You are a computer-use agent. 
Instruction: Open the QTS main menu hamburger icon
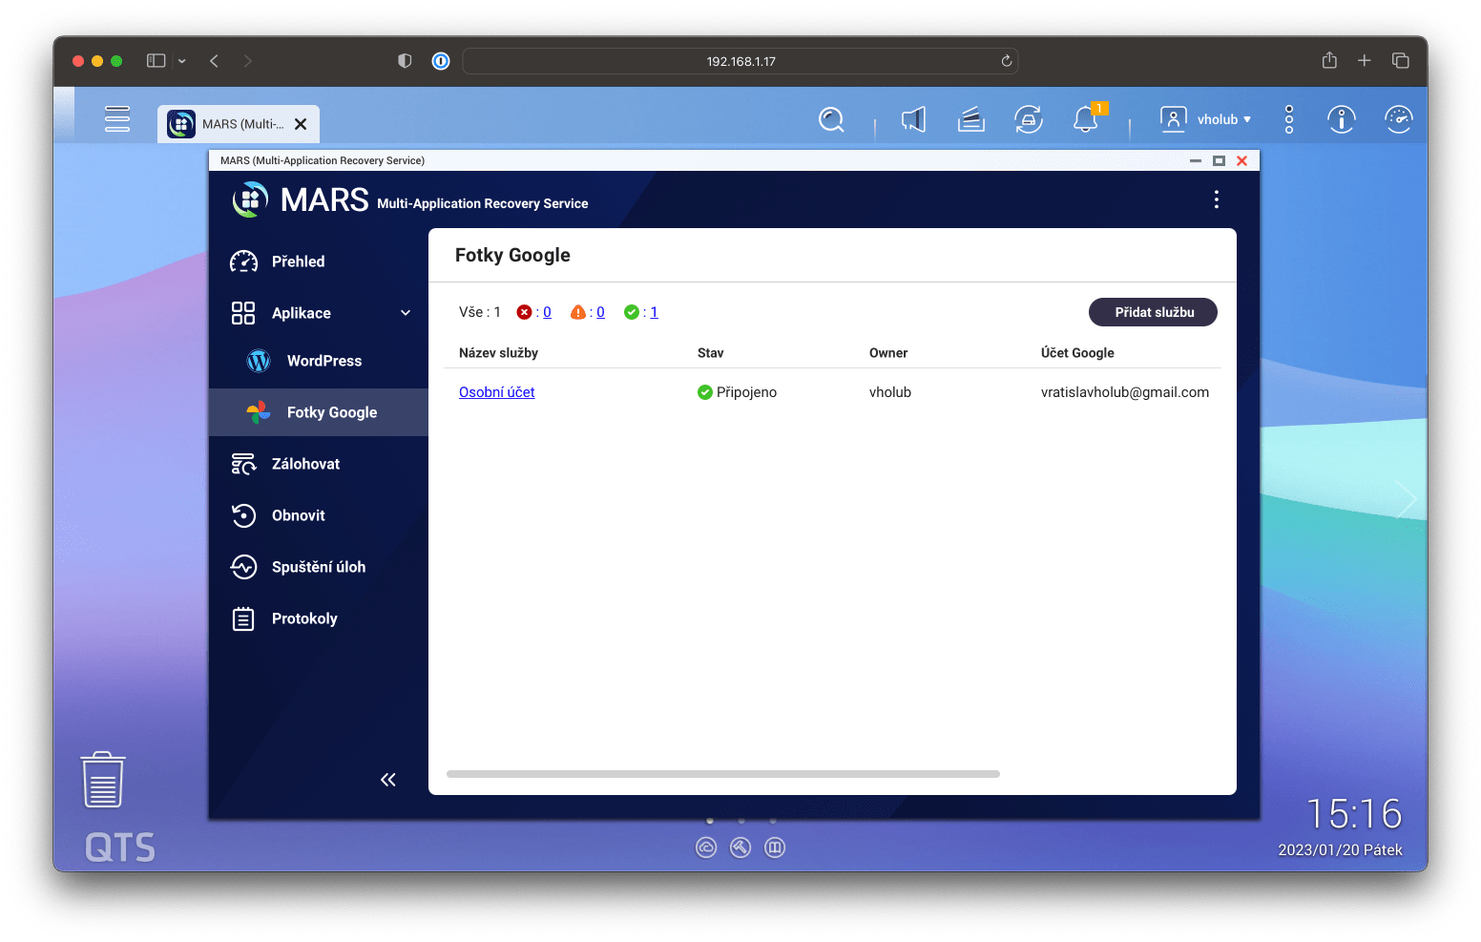point(117,118)
